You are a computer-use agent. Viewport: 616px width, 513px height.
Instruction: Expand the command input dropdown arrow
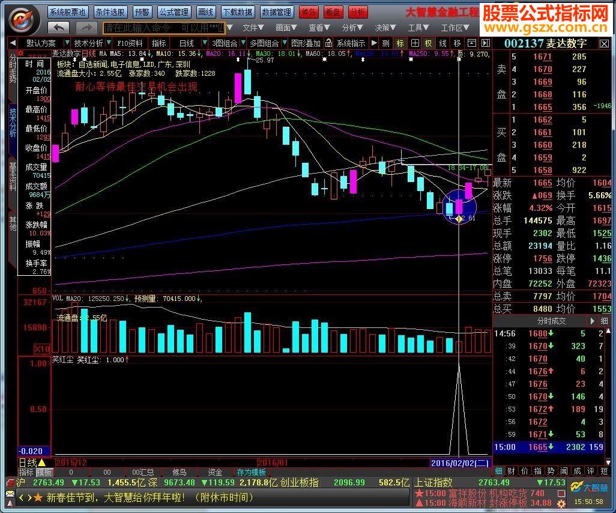pos(230,28)
